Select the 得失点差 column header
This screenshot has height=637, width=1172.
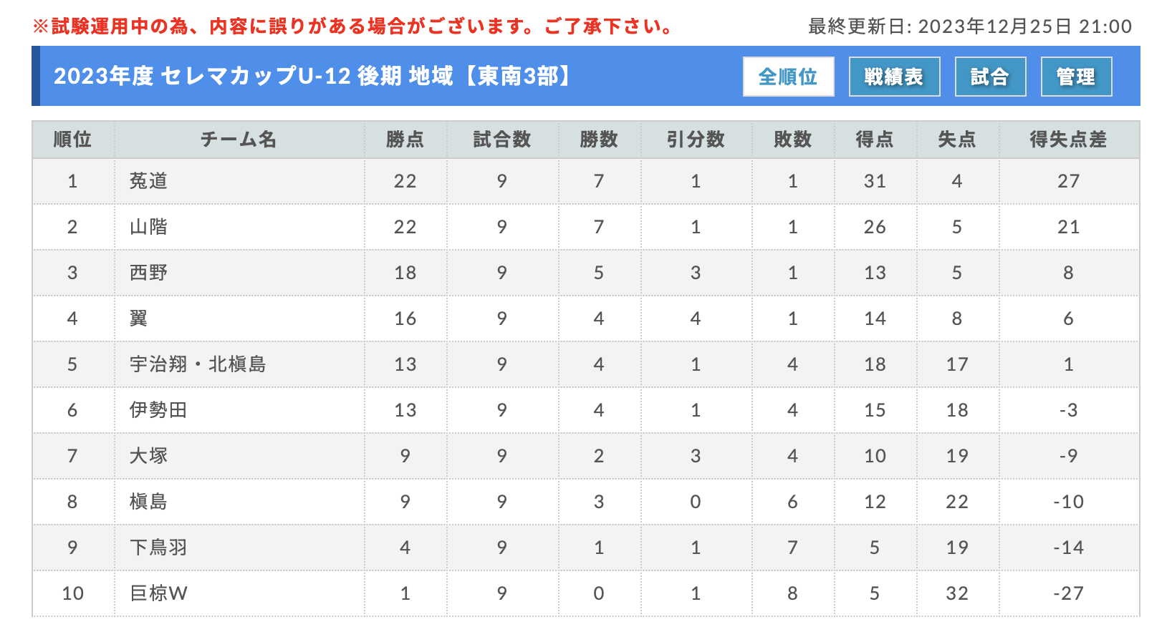[1068, 140]
